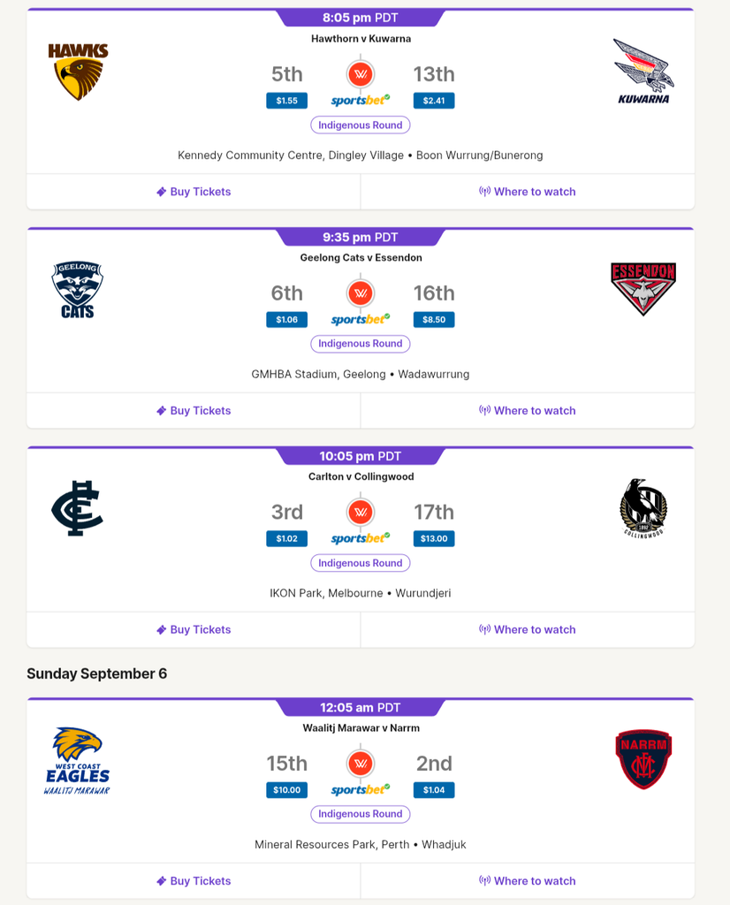Open Where to watch for Geelong v Essendon
This screenshot has width=730, height=905.
click(528, 410)
